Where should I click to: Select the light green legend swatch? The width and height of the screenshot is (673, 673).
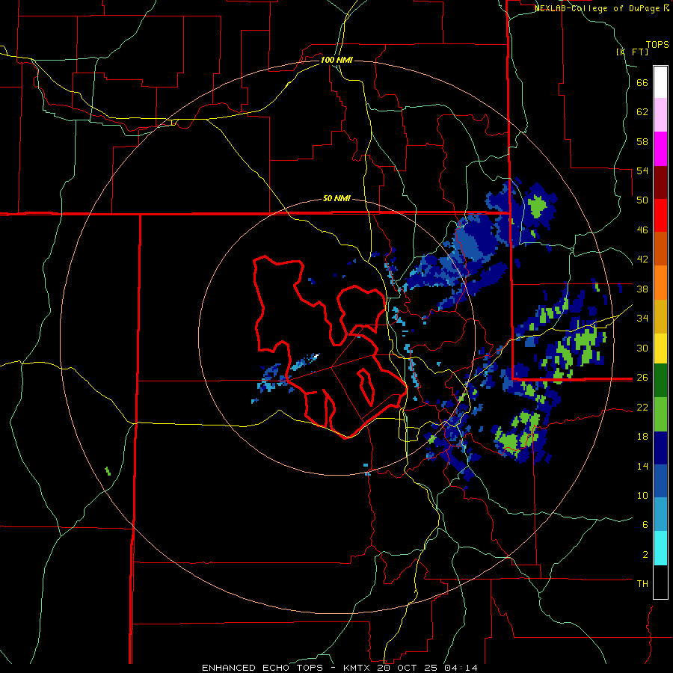coord(660,414)
